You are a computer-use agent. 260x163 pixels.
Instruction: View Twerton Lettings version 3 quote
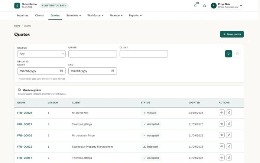click(x=222, y=124)
